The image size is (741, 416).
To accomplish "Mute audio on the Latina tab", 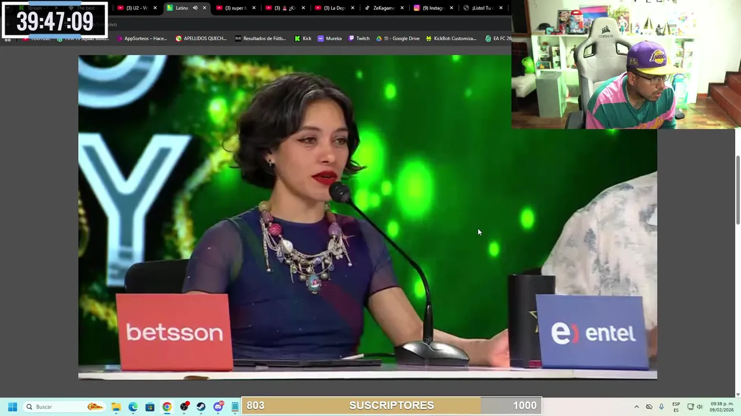I will [x=195, y=8].
